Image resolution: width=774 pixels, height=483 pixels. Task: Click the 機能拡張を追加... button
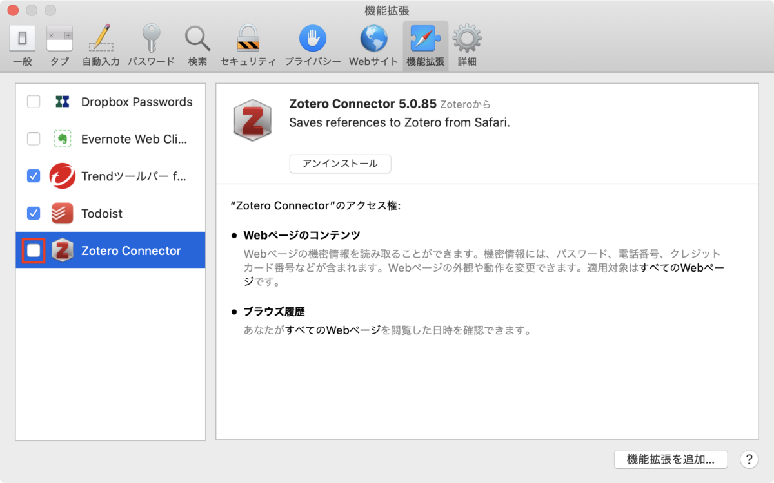671,459
